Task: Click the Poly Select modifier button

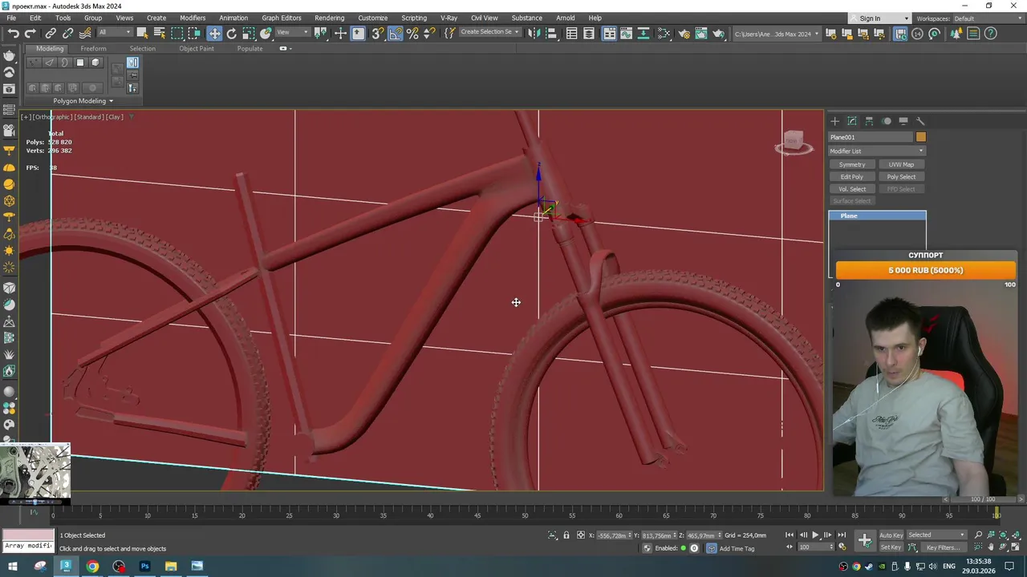Action: [x=901, y=176]
